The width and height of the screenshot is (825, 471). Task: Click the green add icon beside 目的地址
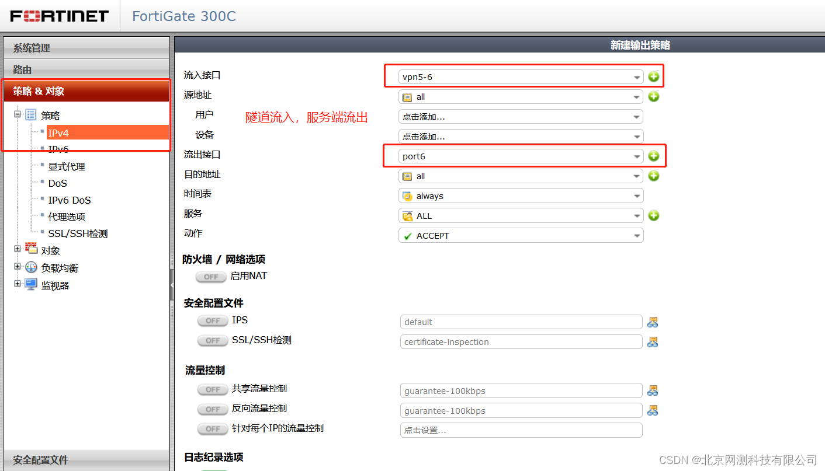(x=653, y=176)
